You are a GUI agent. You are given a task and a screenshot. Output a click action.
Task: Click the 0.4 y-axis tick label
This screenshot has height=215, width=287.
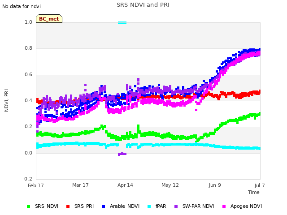28,100
